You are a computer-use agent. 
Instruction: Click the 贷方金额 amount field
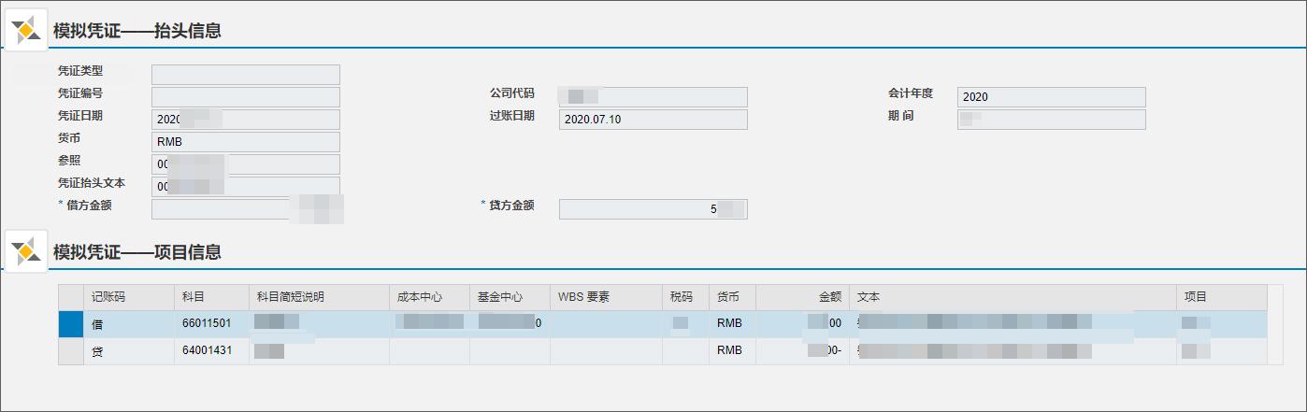coord(653,209)
